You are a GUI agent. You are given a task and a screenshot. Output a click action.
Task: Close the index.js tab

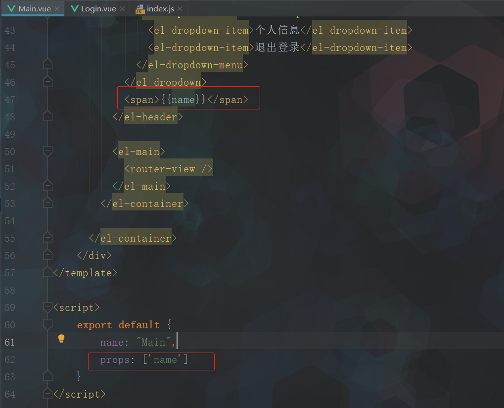coord(180,9)
